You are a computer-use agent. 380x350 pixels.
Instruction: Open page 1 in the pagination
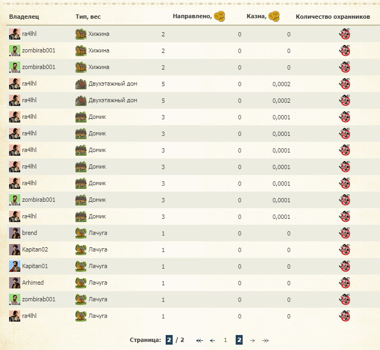pyautogui.click(x=226, y=340)
